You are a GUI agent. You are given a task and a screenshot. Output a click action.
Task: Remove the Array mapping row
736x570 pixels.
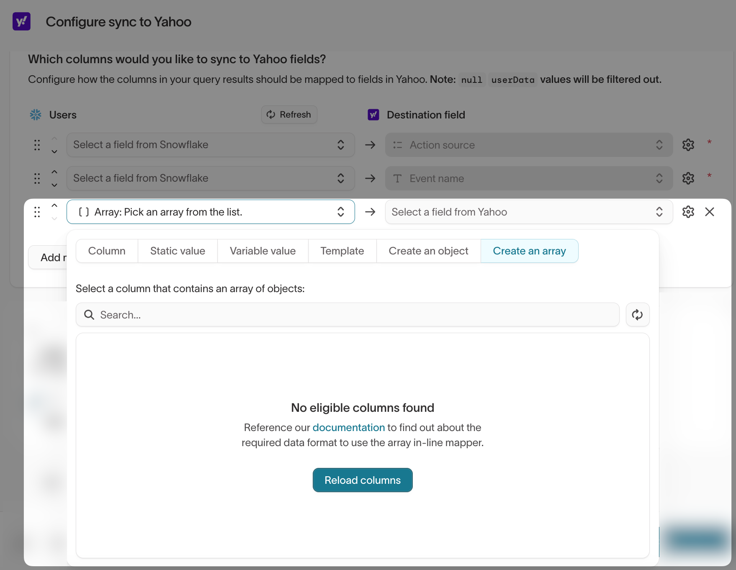(710, 212)
